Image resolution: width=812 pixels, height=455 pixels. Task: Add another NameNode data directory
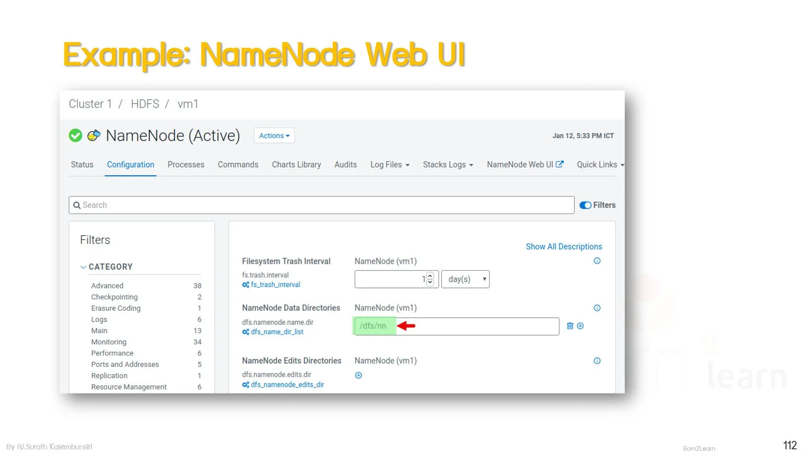coord(580,326)
